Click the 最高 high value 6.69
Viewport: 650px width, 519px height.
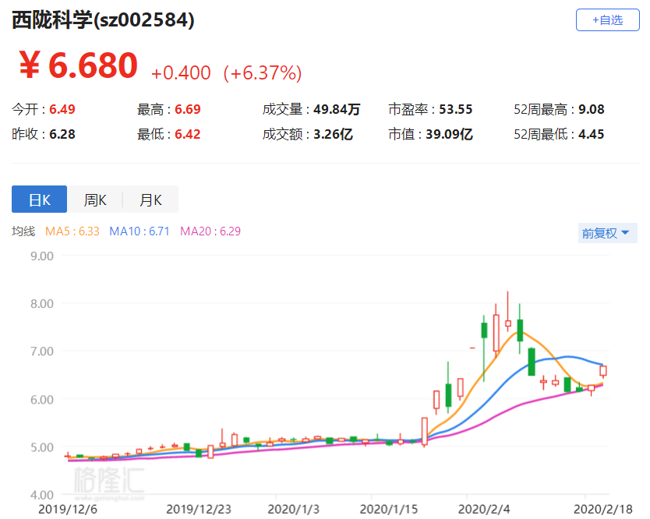coord(187,109)
